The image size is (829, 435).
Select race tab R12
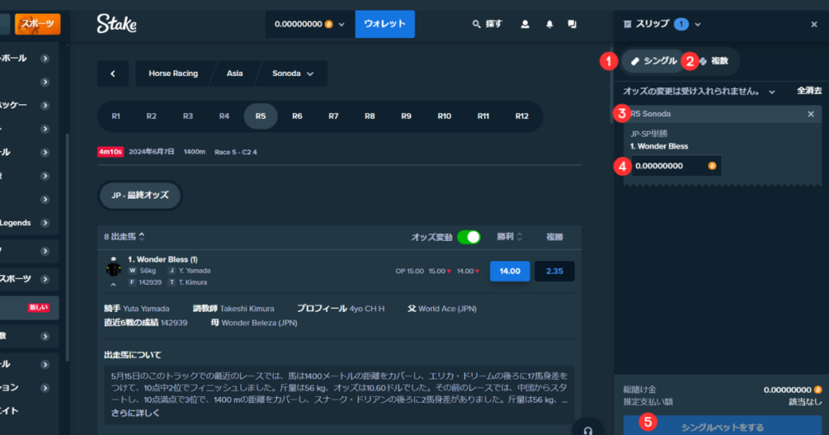point(522,116)
